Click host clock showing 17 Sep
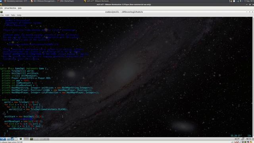Image resolution: width=254 pixels, height=143 pixels. pos(249,1)
